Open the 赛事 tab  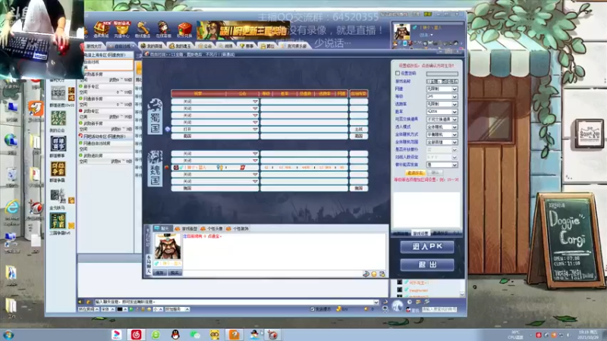pyautogui.click(x=247, y=46)
